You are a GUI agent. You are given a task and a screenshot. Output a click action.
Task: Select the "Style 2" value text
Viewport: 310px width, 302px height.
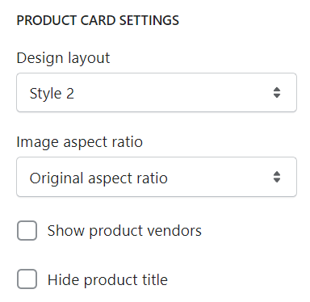click(52, 94)
